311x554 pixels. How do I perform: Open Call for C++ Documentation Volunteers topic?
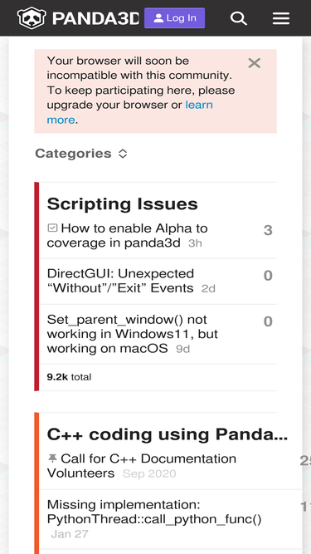click(141, 466)
